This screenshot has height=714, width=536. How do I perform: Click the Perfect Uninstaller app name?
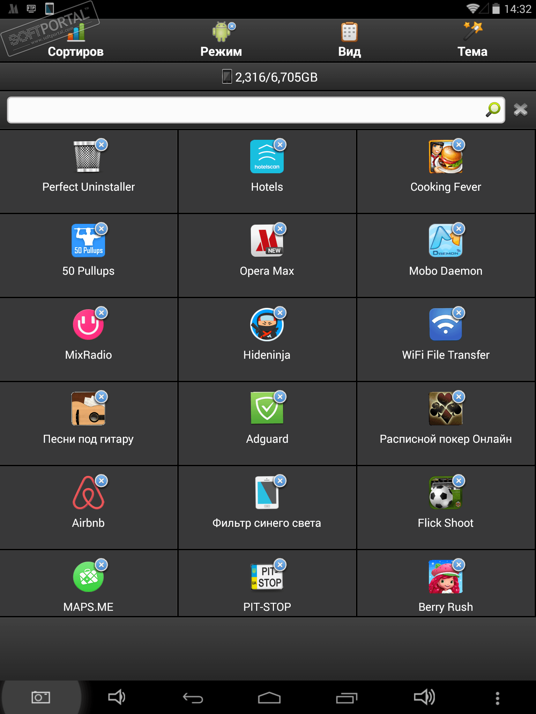pyautogui.click(x=88, y=187)
